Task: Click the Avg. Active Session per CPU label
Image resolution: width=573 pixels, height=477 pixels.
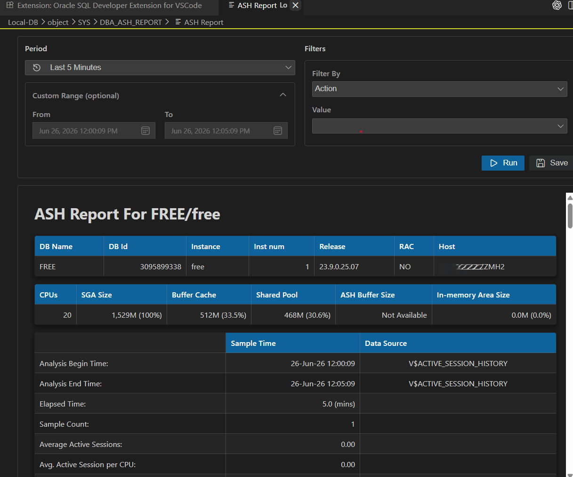Action: (88, 465)
